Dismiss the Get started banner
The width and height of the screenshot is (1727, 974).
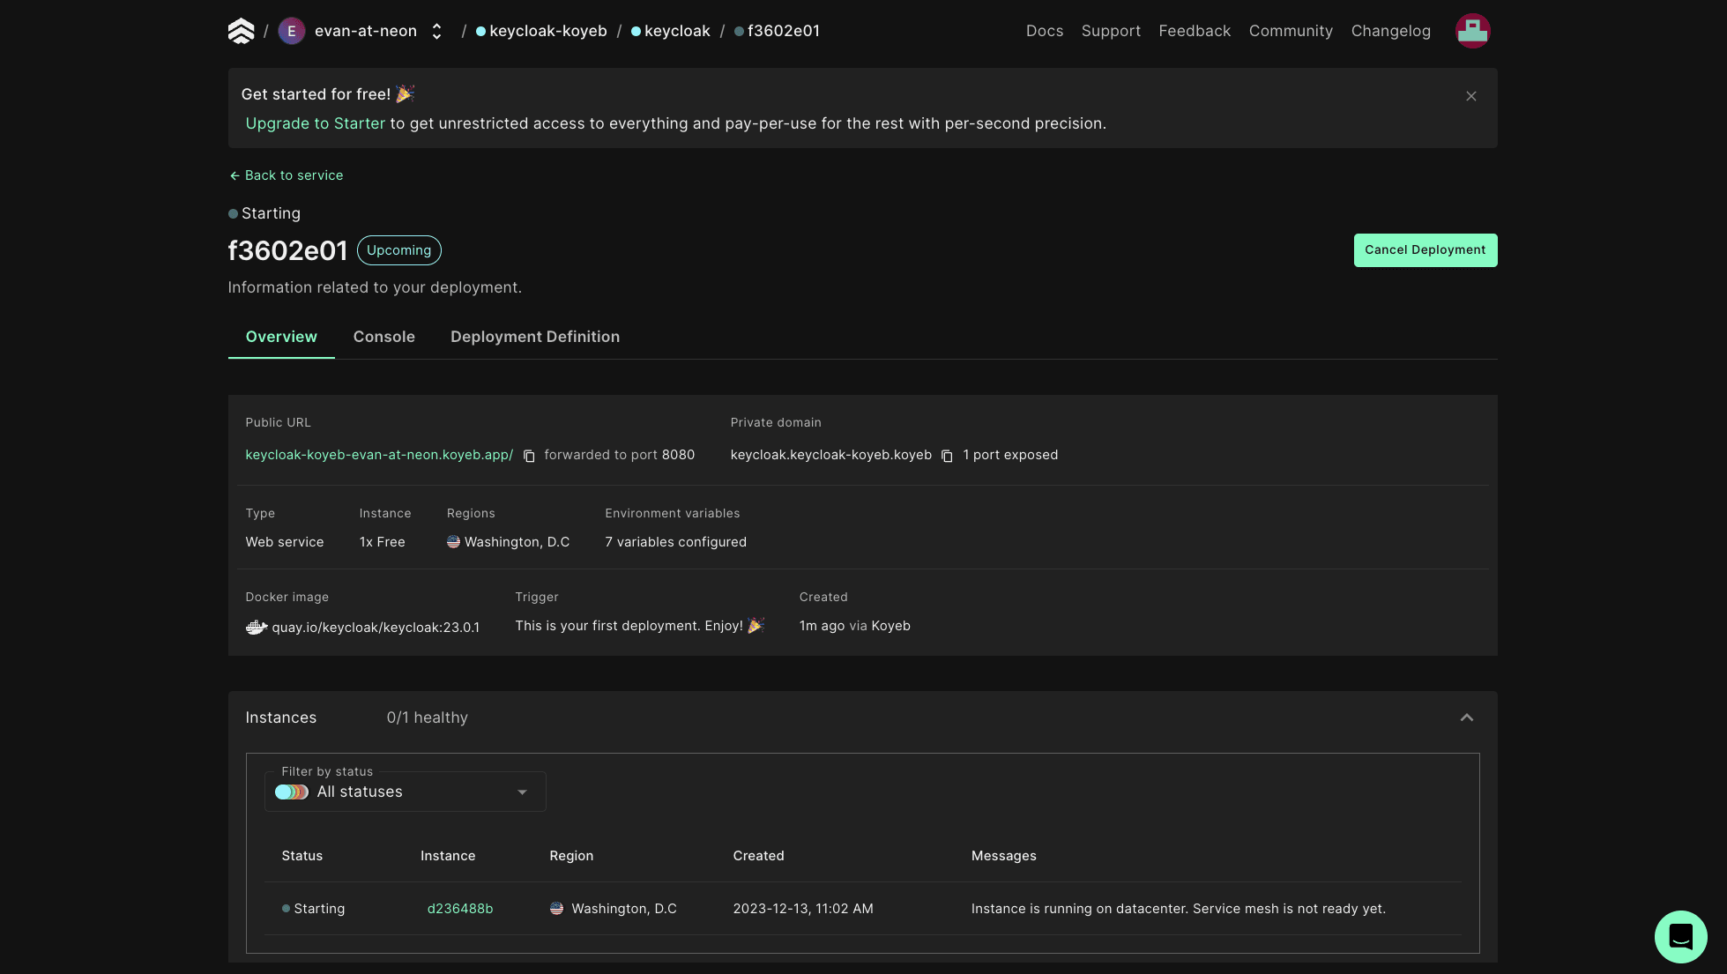pyautogui.click(x=1470, y=96)
